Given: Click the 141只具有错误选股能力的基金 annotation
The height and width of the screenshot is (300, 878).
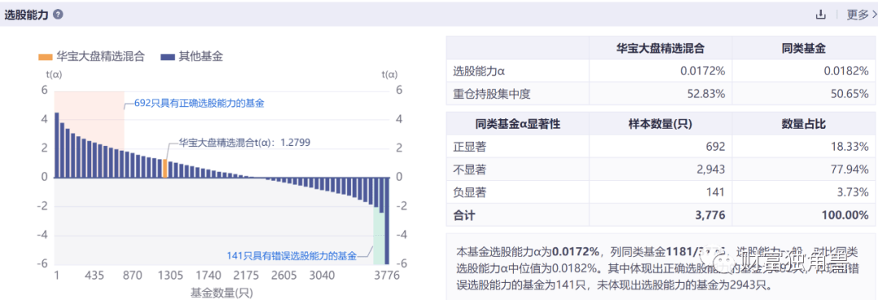Looking at the screenshot, I should click(292, 256).
